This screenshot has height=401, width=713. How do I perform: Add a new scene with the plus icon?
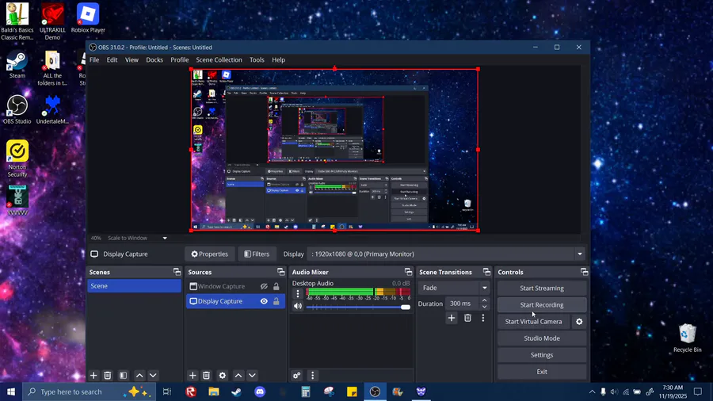point(93,376)
